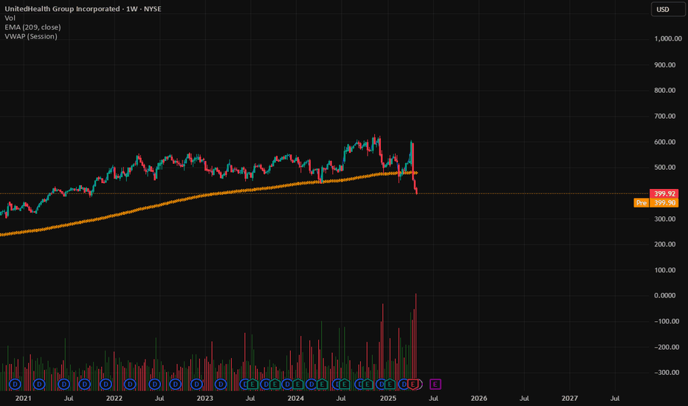Click green E marker midway between 2024 and Jul 2024

point(322,384)
